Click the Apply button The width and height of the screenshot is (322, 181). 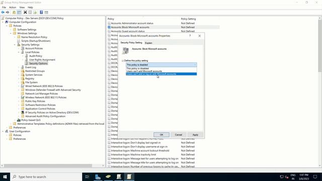point(195,135)
